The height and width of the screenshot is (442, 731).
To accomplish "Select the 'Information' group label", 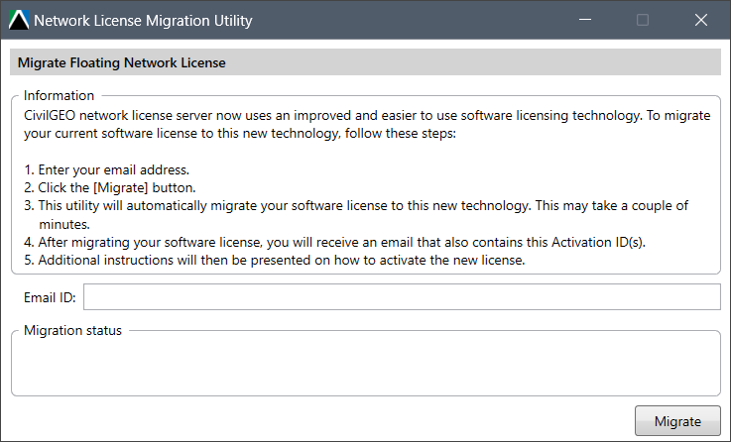I will coord(59,95).
